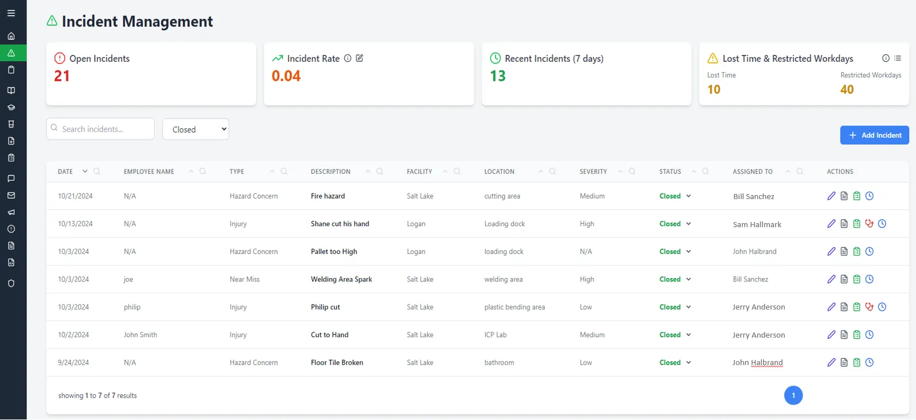The image size is (916, 420).
Task: Expand status dropdown for Cut to Hand
Action: [689, 335]
